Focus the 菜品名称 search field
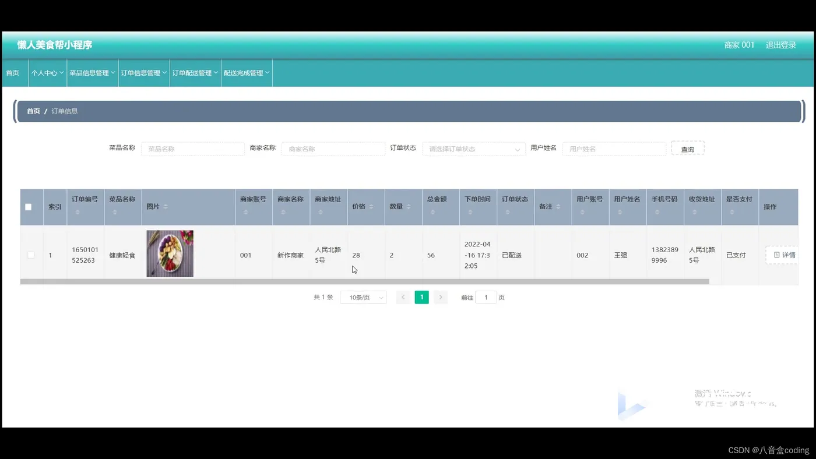This screenshot has height=459, width=816. click(x=193, y=149)
